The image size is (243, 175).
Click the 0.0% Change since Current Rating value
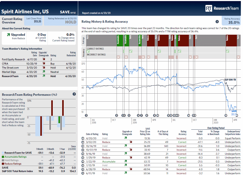70,35
